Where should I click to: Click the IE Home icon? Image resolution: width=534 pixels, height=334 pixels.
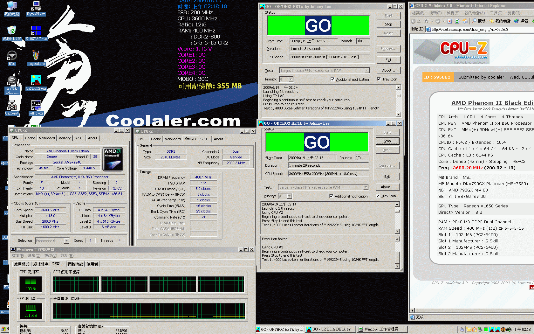pyautogui.click(x=465, y=21)
